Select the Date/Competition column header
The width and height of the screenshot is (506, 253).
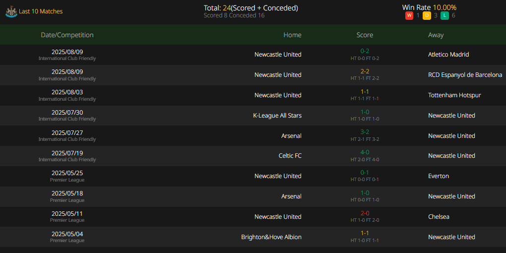point(67,35)
